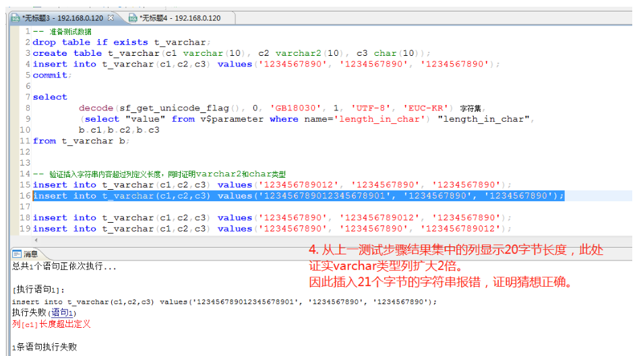Click line 3 create table t_varchar statement
The height and width of the screenshot is (356, 639).
tap(231, 53)
